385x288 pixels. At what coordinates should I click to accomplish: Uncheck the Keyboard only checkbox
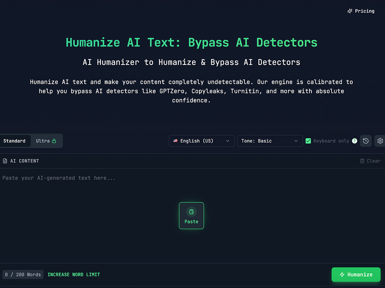[x=308, y=141]
